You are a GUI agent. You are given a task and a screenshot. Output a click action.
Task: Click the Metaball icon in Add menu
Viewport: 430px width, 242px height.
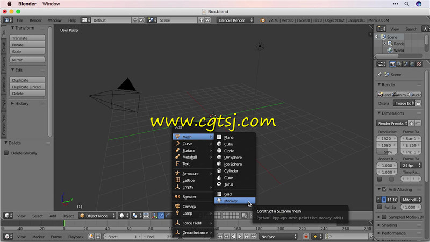pos(177,157)
